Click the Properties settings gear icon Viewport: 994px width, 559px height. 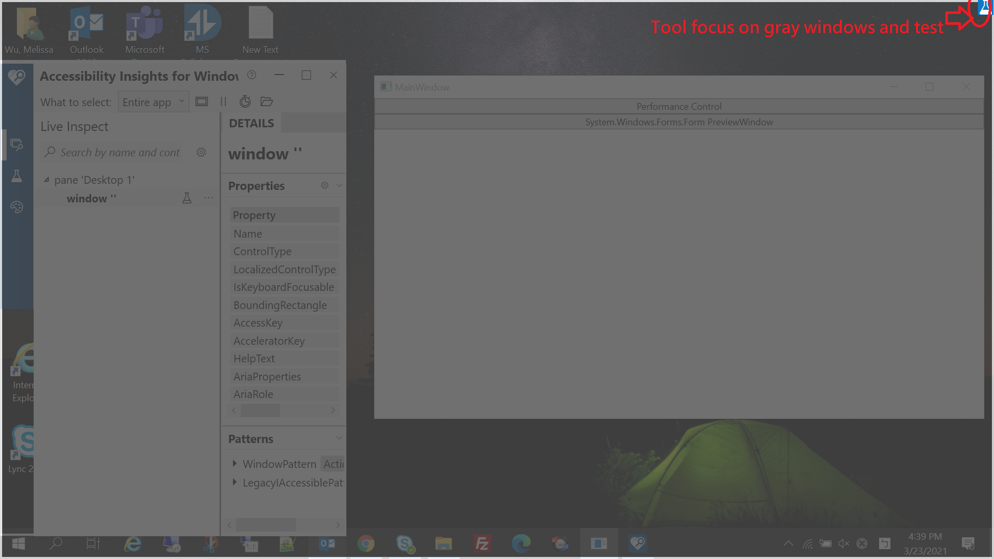tap(325, 185)
